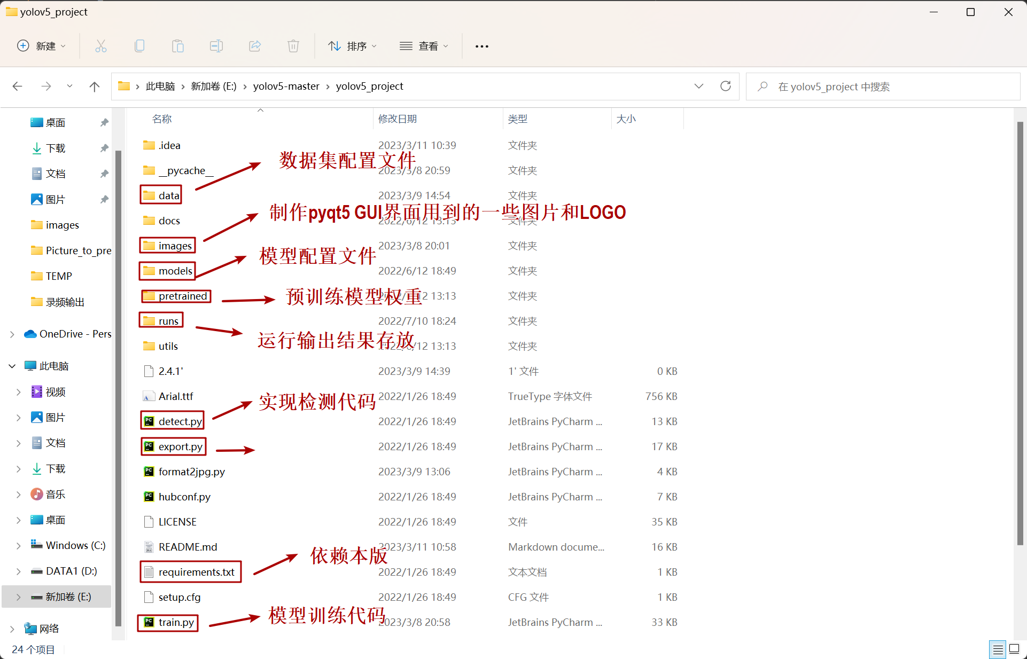Select the __pycache__ folder
Viewport: 1027px width, 659px height.
[178, 170]
